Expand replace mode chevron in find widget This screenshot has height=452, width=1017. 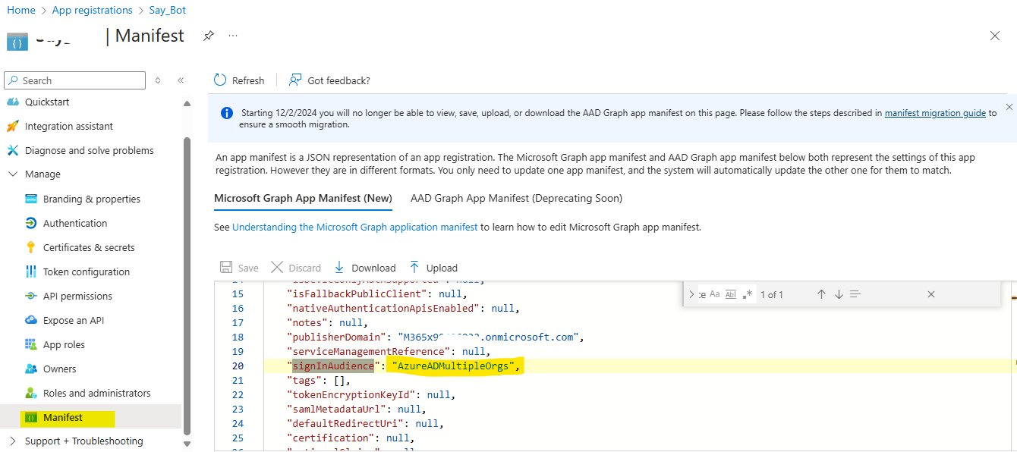(691, 294)
